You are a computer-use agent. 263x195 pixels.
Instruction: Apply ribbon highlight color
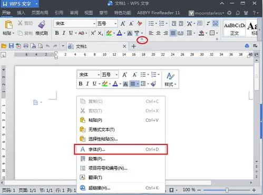coord(109,33)
